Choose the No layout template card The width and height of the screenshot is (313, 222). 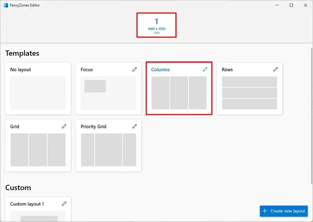pos(38,89)
